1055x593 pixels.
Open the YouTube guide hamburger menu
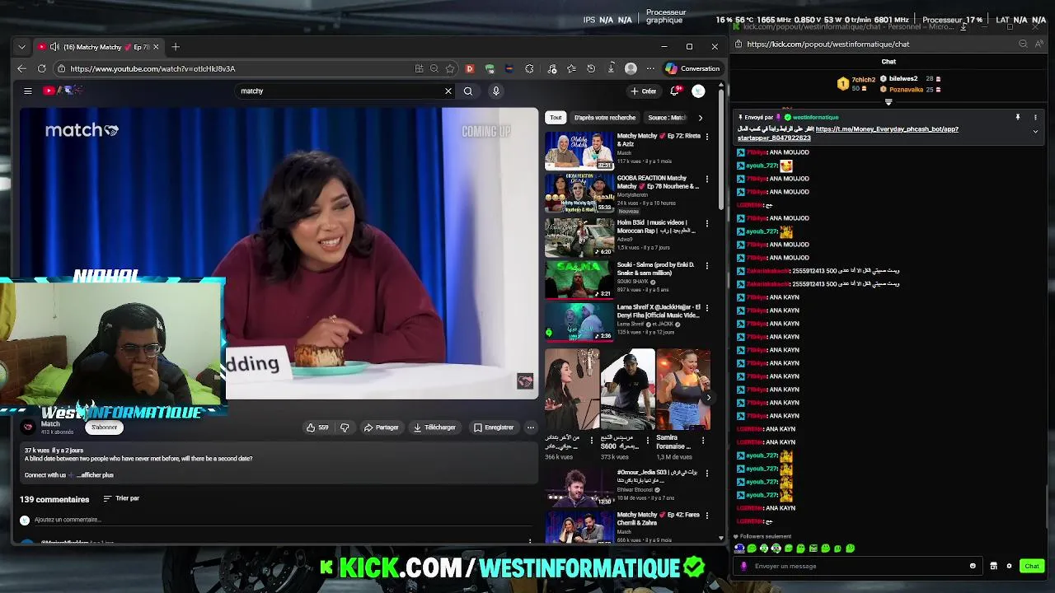click(x=28, y=91)
